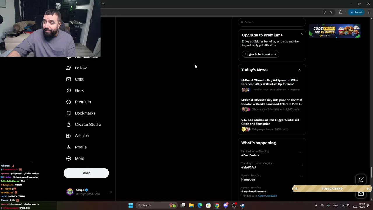Dismiss the Upgrade to Premium+ card

coord(302,34)
